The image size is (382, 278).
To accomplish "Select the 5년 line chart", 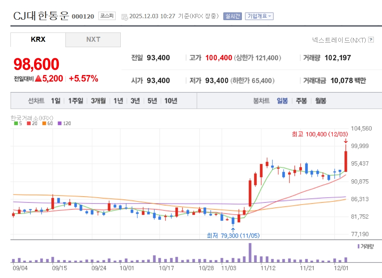I will 152,101.
